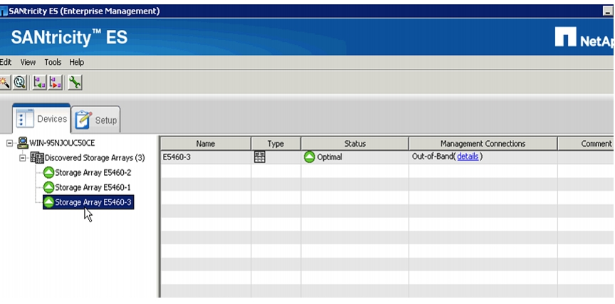Click the NetApp logo in the banner
This screenshot has height=304, width=615.
coord(584,38)
